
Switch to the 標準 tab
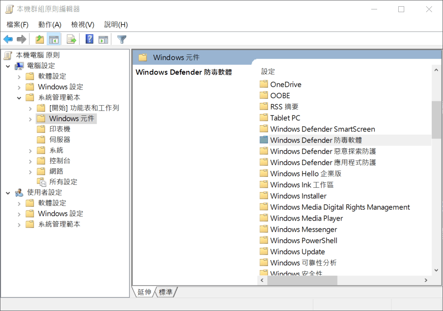[x=165, y=292]
